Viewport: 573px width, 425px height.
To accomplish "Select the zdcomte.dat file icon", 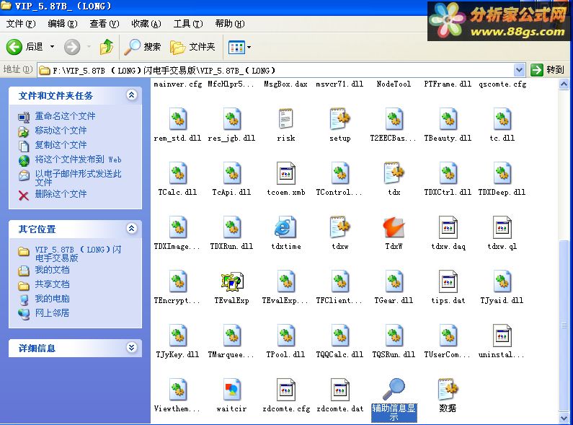I will tap(340, 390).
